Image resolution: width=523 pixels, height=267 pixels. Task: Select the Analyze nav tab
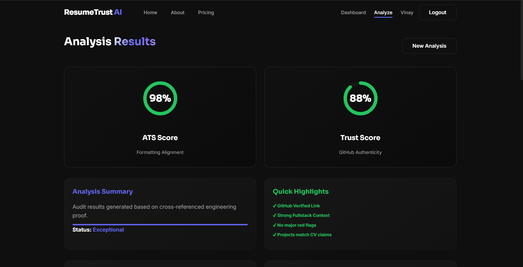[383, 13]
